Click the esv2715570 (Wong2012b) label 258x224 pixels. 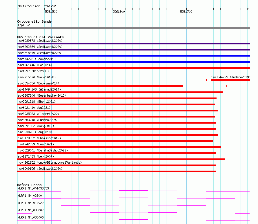coord(37,77)
